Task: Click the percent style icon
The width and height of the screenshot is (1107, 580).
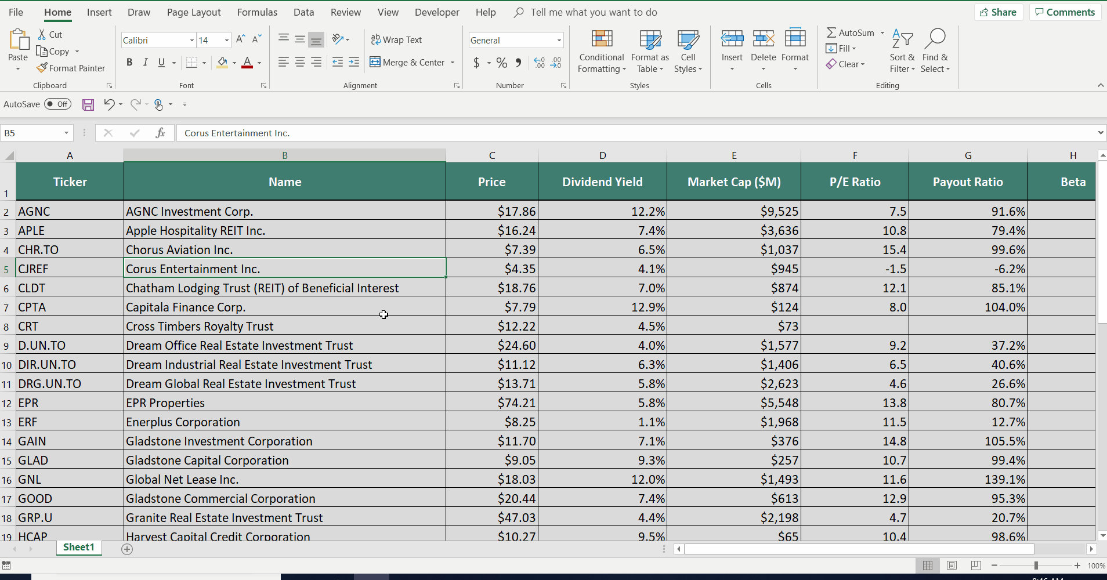Action: (502, 63)
